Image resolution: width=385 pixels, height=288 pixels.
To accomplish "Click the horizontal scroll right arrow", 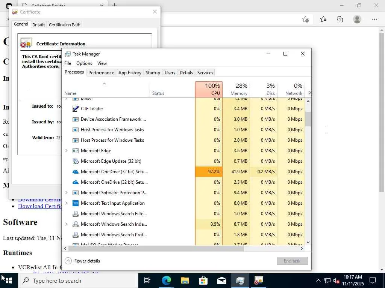I will click(x=302, y=249).
